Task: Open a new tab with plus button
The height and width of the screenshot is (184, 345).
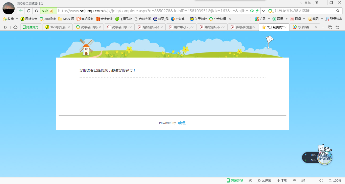Action: click(323, 27)
